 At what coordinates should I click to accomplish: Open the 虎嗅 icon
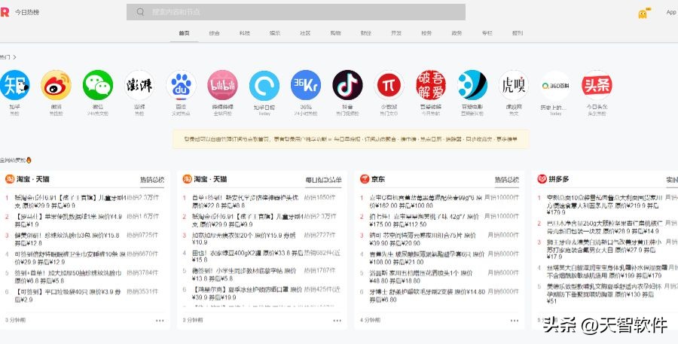click(x=513, y=85)
